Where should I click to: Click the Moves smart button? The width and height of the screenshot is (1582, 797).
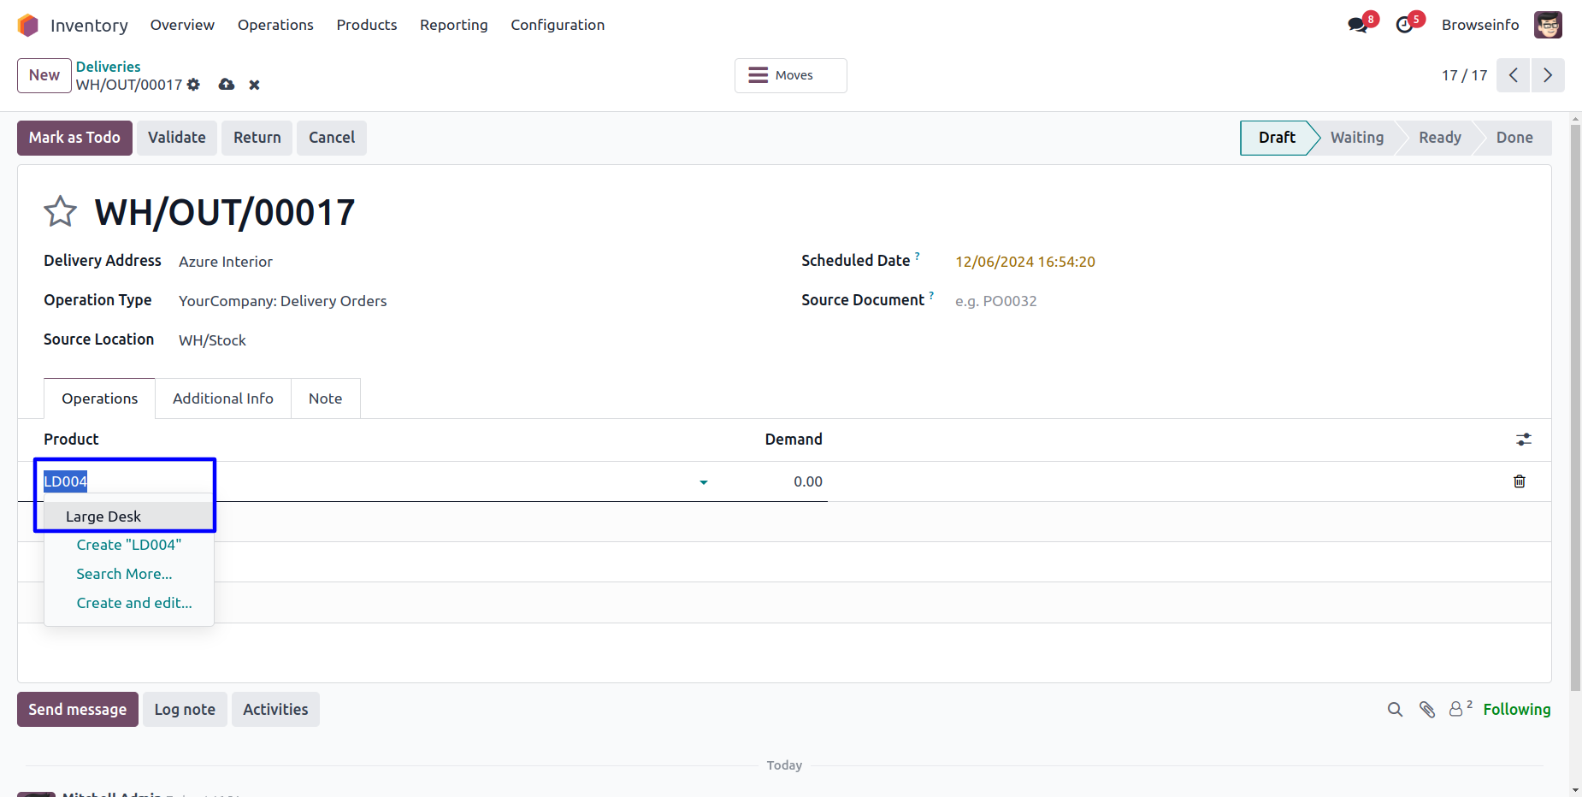coord(790,75)
